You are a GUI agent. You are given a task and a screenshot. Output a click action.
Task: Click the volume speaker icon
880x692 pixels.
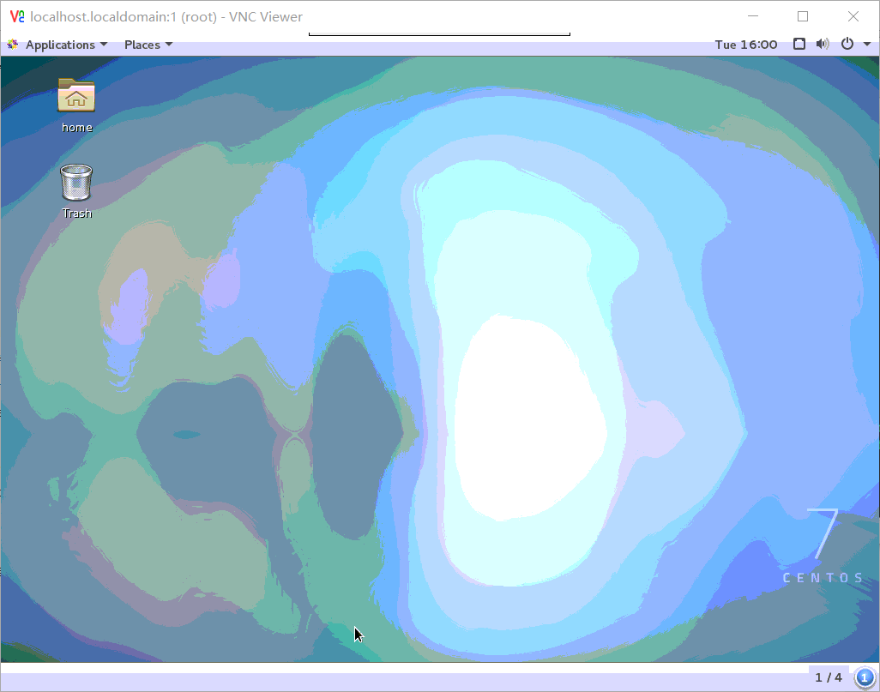click(823, 44)
